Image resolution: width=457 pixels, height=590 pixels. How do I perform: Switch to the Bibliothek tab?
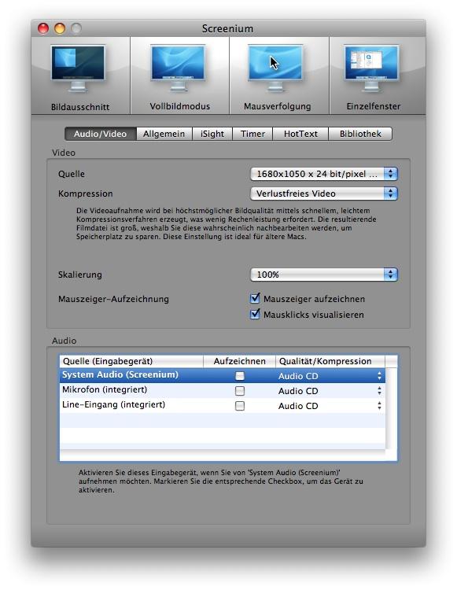pos(360,134)
